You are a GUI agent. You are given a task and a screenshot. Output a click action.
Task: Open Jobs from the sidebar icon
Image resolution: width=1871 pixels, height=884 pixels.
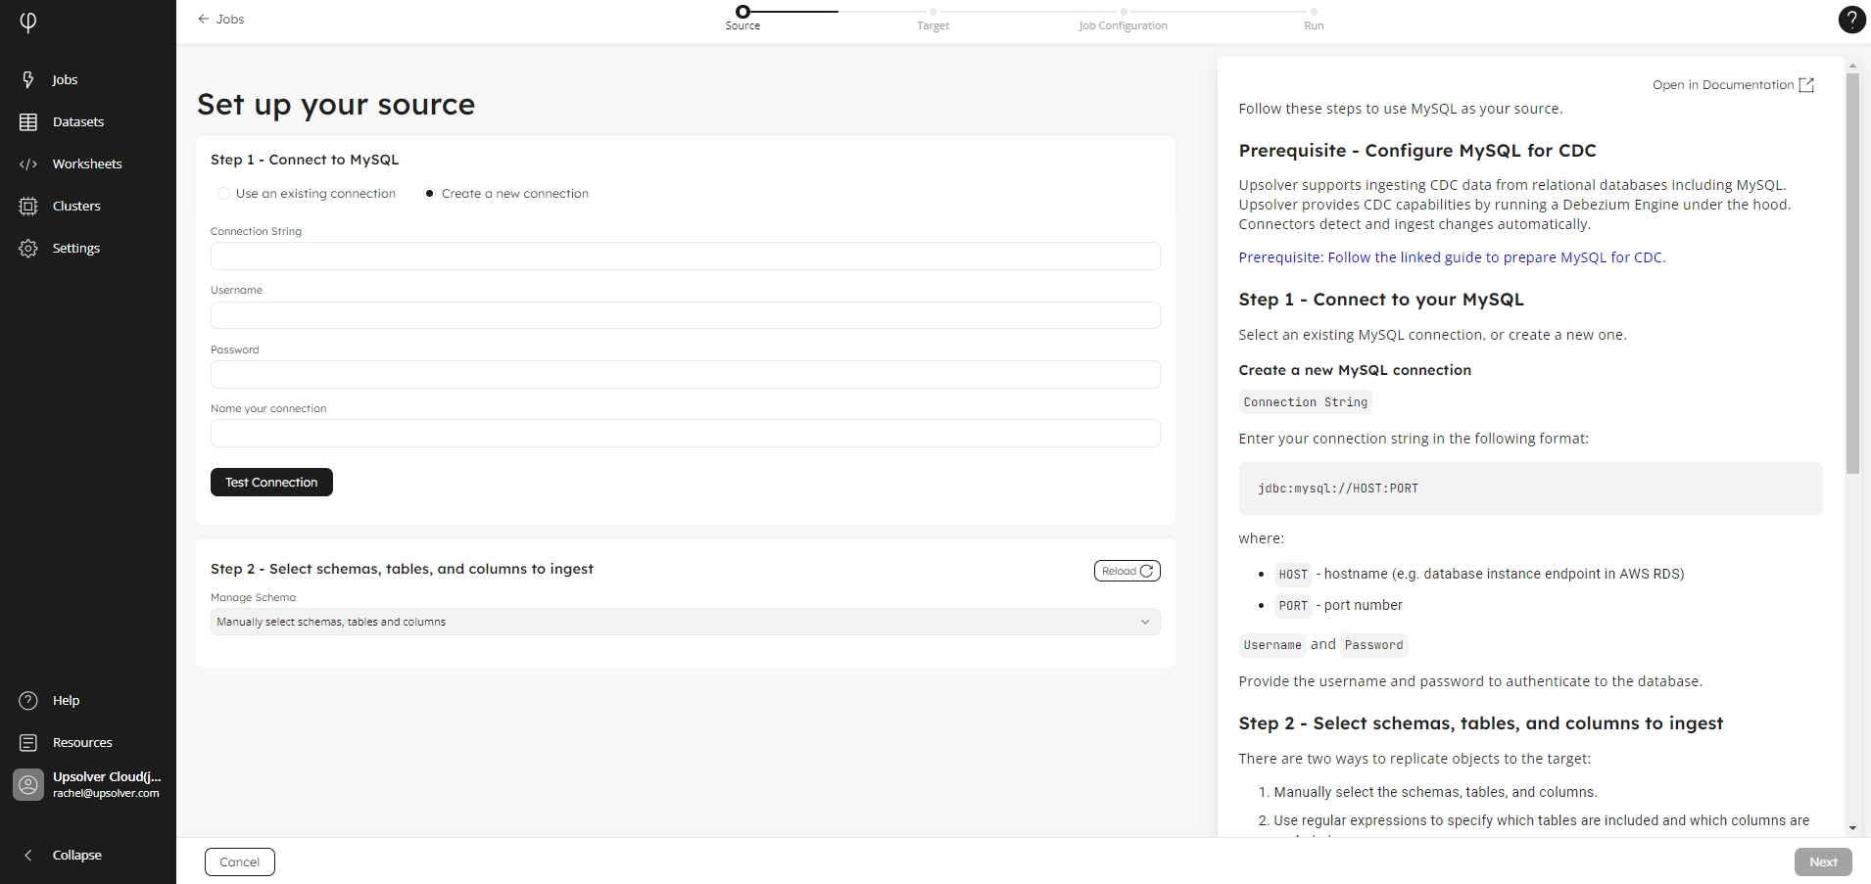(x=28, y=79)
